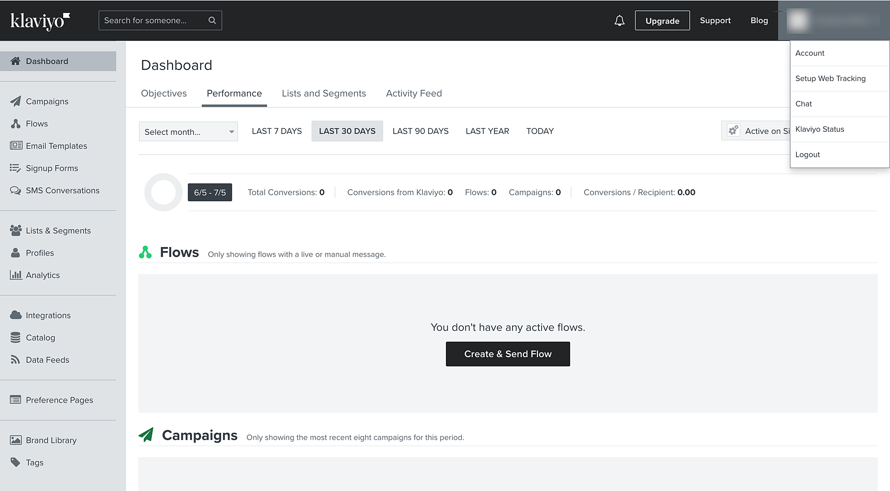Click the SMS Conversations chat icon

[x=16, y=191]
